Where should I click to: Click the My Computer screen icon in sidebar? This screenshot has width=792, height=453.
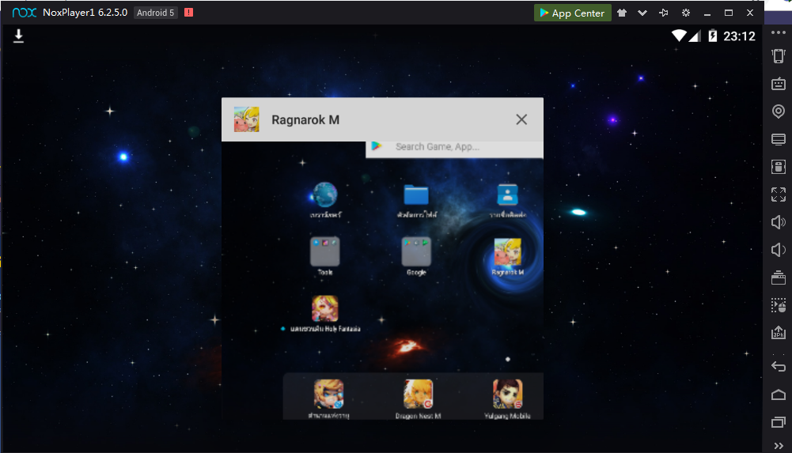pyautogui.click(x=779, y=139)
